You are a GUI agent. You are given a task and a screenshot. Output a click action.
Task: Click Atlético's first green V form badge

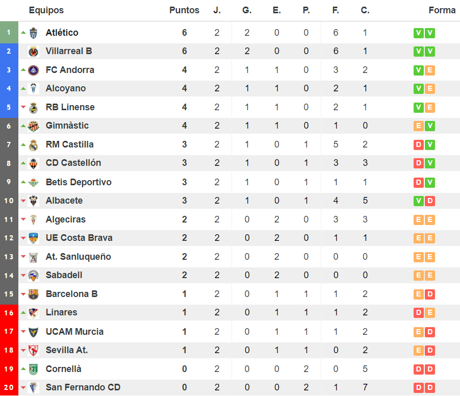pyautogui.click(x=419, y=33)
